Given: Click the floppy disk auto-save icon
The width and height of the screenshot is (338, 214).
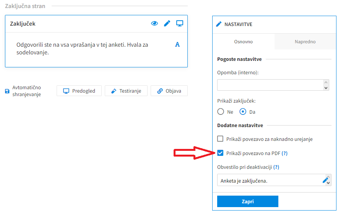Looking at the screenshot, I should coord(7,91).
